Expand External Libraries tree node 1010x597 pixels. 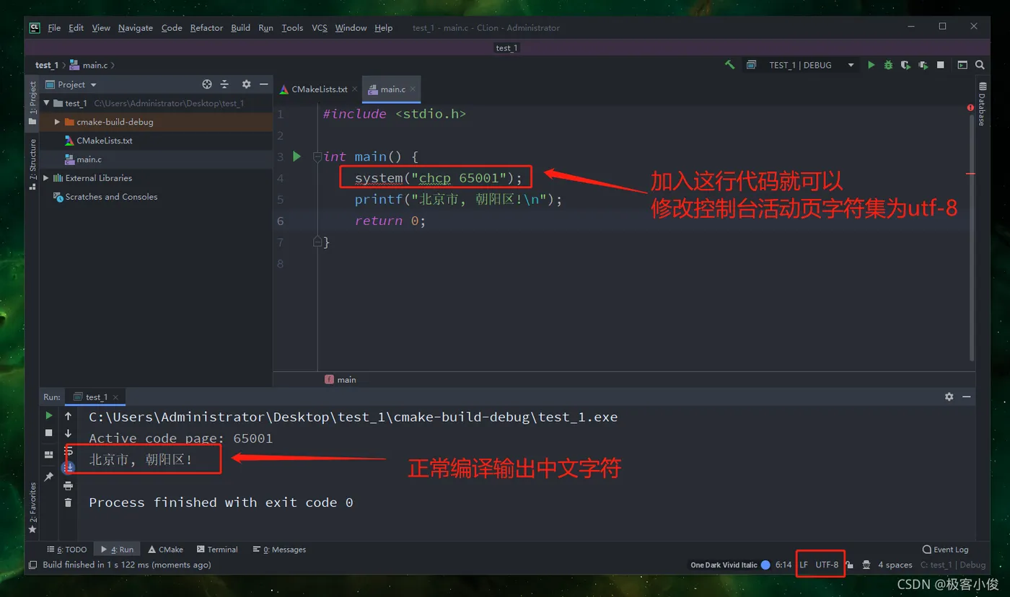[x=46, y=178]
